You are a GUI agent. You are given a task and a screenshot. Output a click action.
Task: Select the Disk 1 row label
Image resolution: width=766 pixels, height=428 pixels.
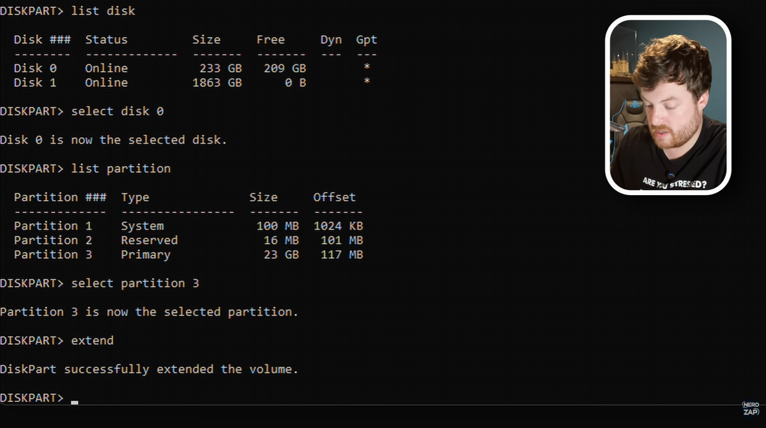35,82
